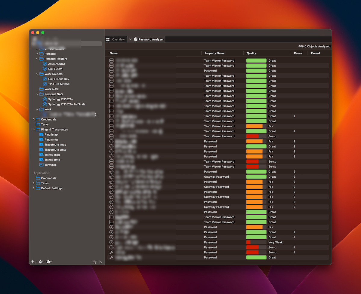Image resolution: width=361 pixels, height=294 pixels.
Task: Click the Ping imap task icon
Action: pos(42,135)
